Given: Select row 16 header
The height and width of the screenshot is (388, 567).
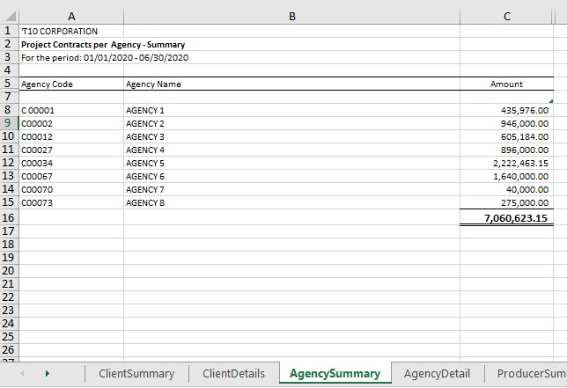Looking at the screenshot, I should pos(9,217).
